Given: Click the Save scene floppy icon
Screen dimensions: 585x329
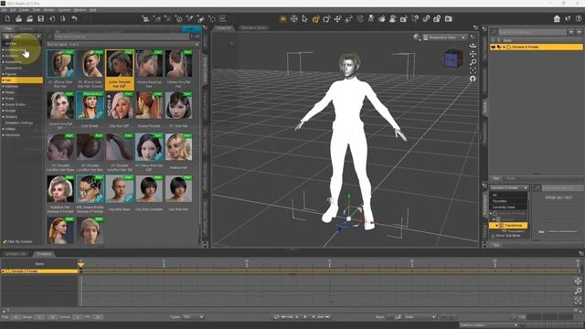Looking at the screenshot, I should [40, 18].
